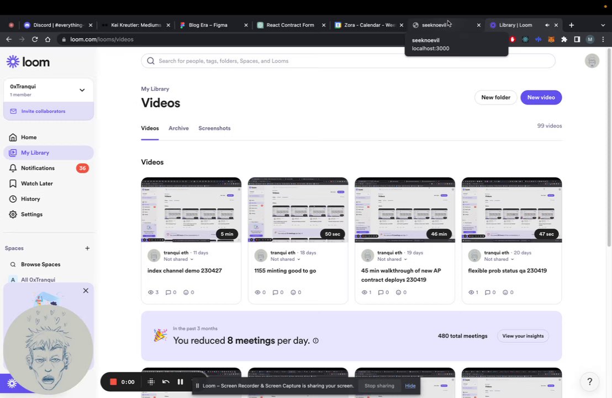This screenshot has width=612, height=398.
Task: Switch to the Screenshots tab
Action: click(x=214, y=128)
